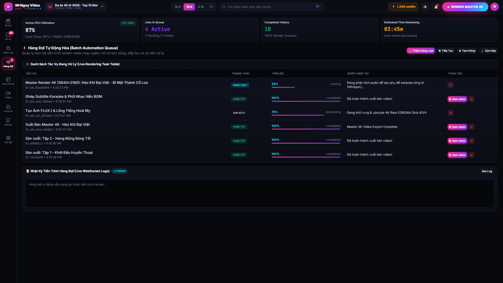Select 1:1 aspect ratio

point(211,7)
